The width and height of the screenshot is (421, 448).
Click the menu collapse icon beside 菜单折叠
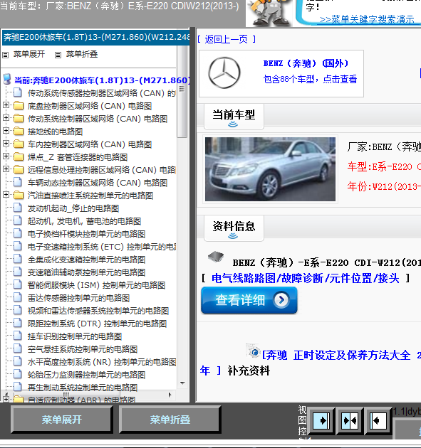pos(58,55)
